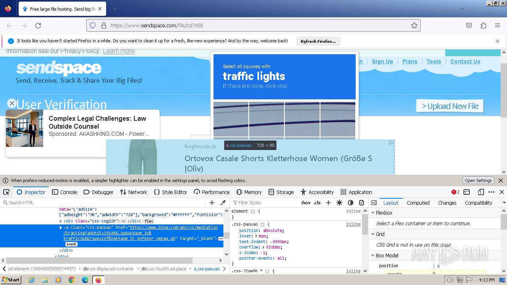Click the event badge on anchor

pyautogui.click(x=71, y=244)
